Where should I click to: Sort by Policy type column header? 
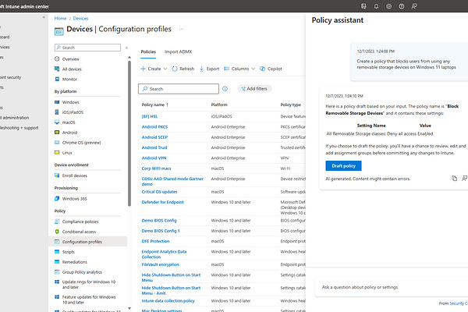coord(291,105)
